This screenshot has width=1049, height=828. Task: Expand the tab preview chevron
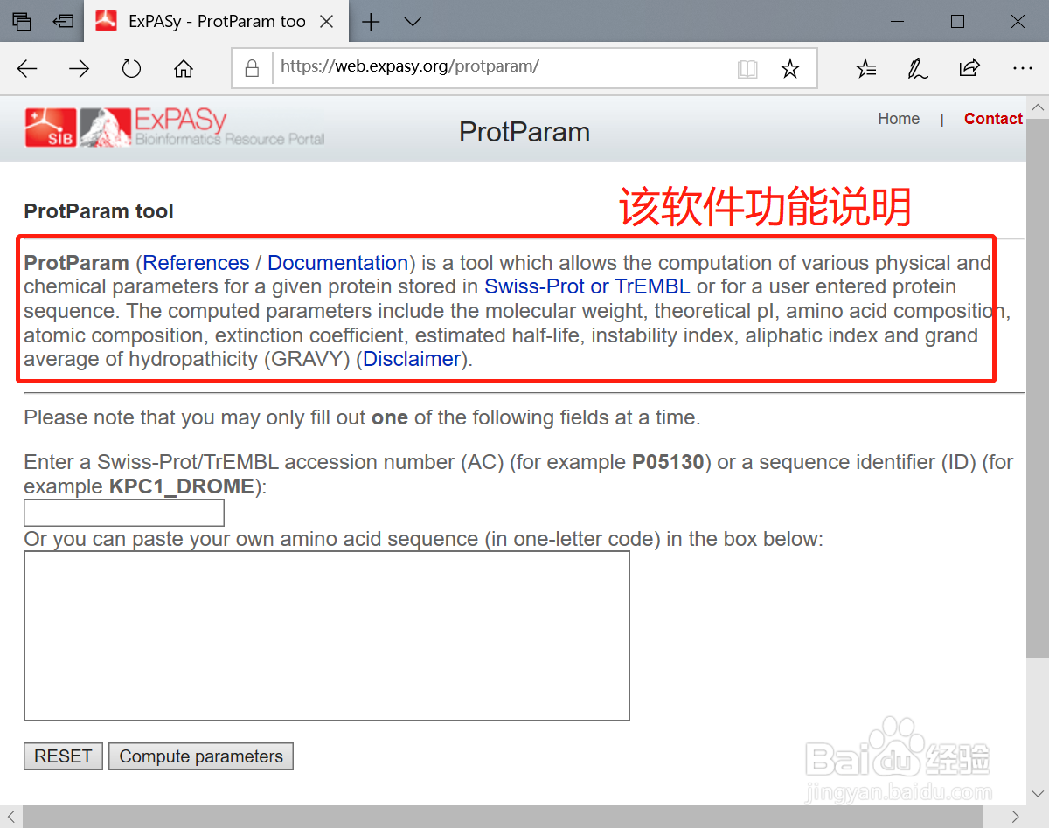click(x=413, y=22)
